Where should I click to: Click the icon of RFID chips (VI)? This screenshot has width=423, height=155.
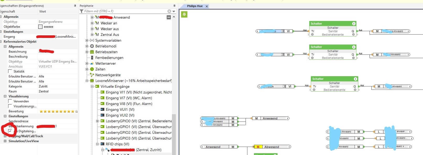(x=102, y=144)
